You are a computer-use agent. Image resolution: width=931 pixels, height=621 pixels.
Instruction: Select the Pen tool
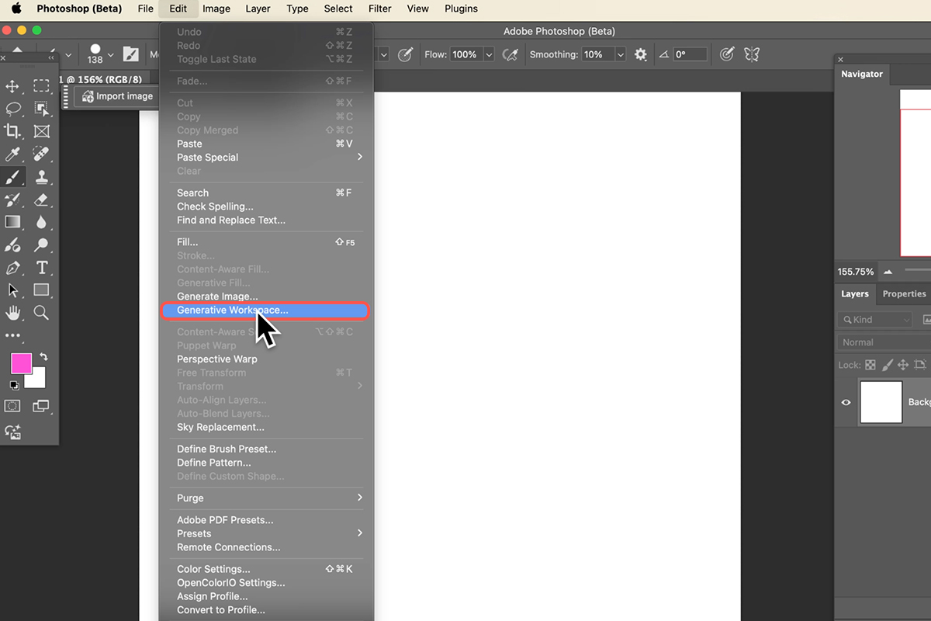pos(12,268)
